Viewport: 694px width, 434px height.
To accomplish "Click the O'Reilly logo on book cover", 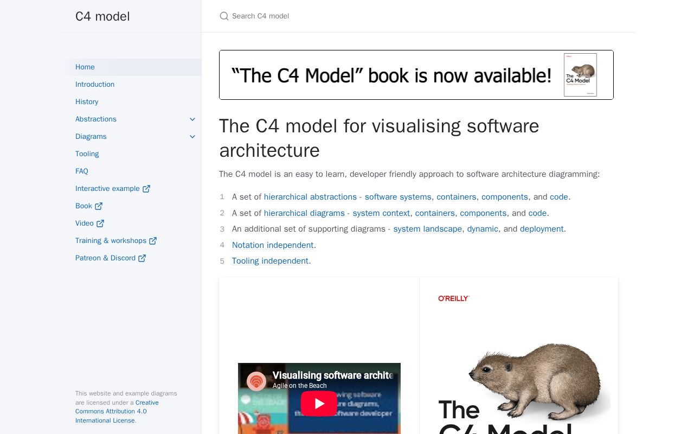I will [x=454, y=298].
